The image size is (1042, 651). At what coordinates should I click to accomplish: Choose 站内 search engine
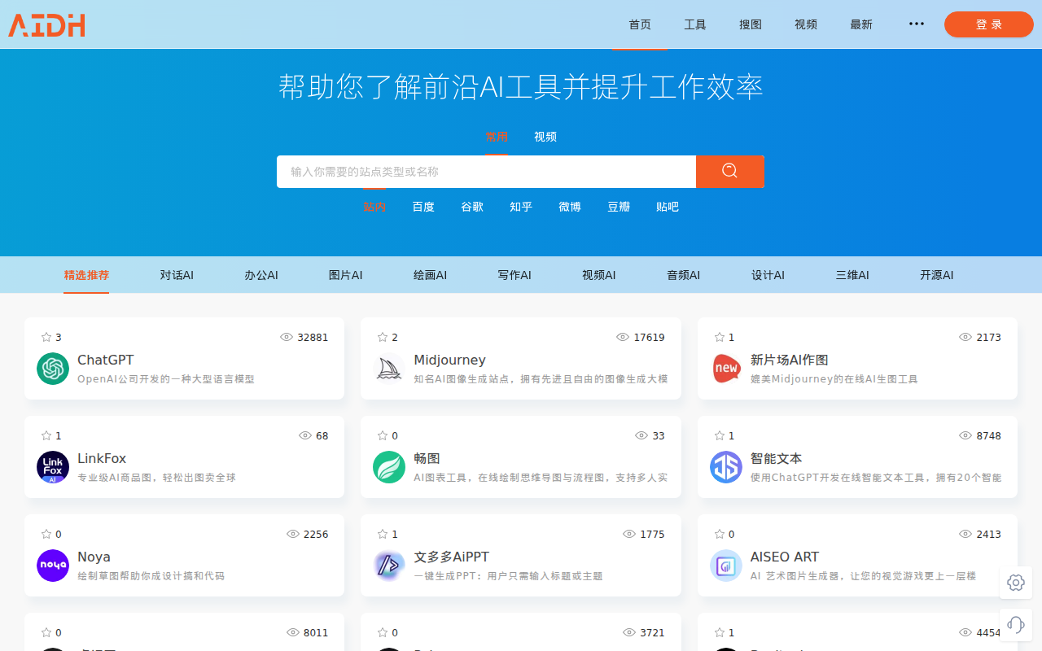click(374, 207)
